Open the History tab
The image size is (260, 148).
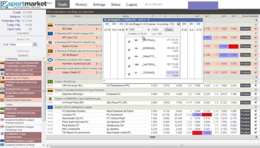click(x=81, y=5)
